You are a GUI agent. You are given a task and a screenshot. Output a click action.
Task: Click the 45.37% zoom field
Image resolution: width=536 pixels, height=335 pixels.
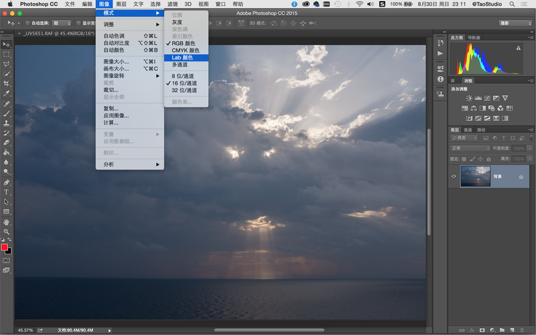25,330
